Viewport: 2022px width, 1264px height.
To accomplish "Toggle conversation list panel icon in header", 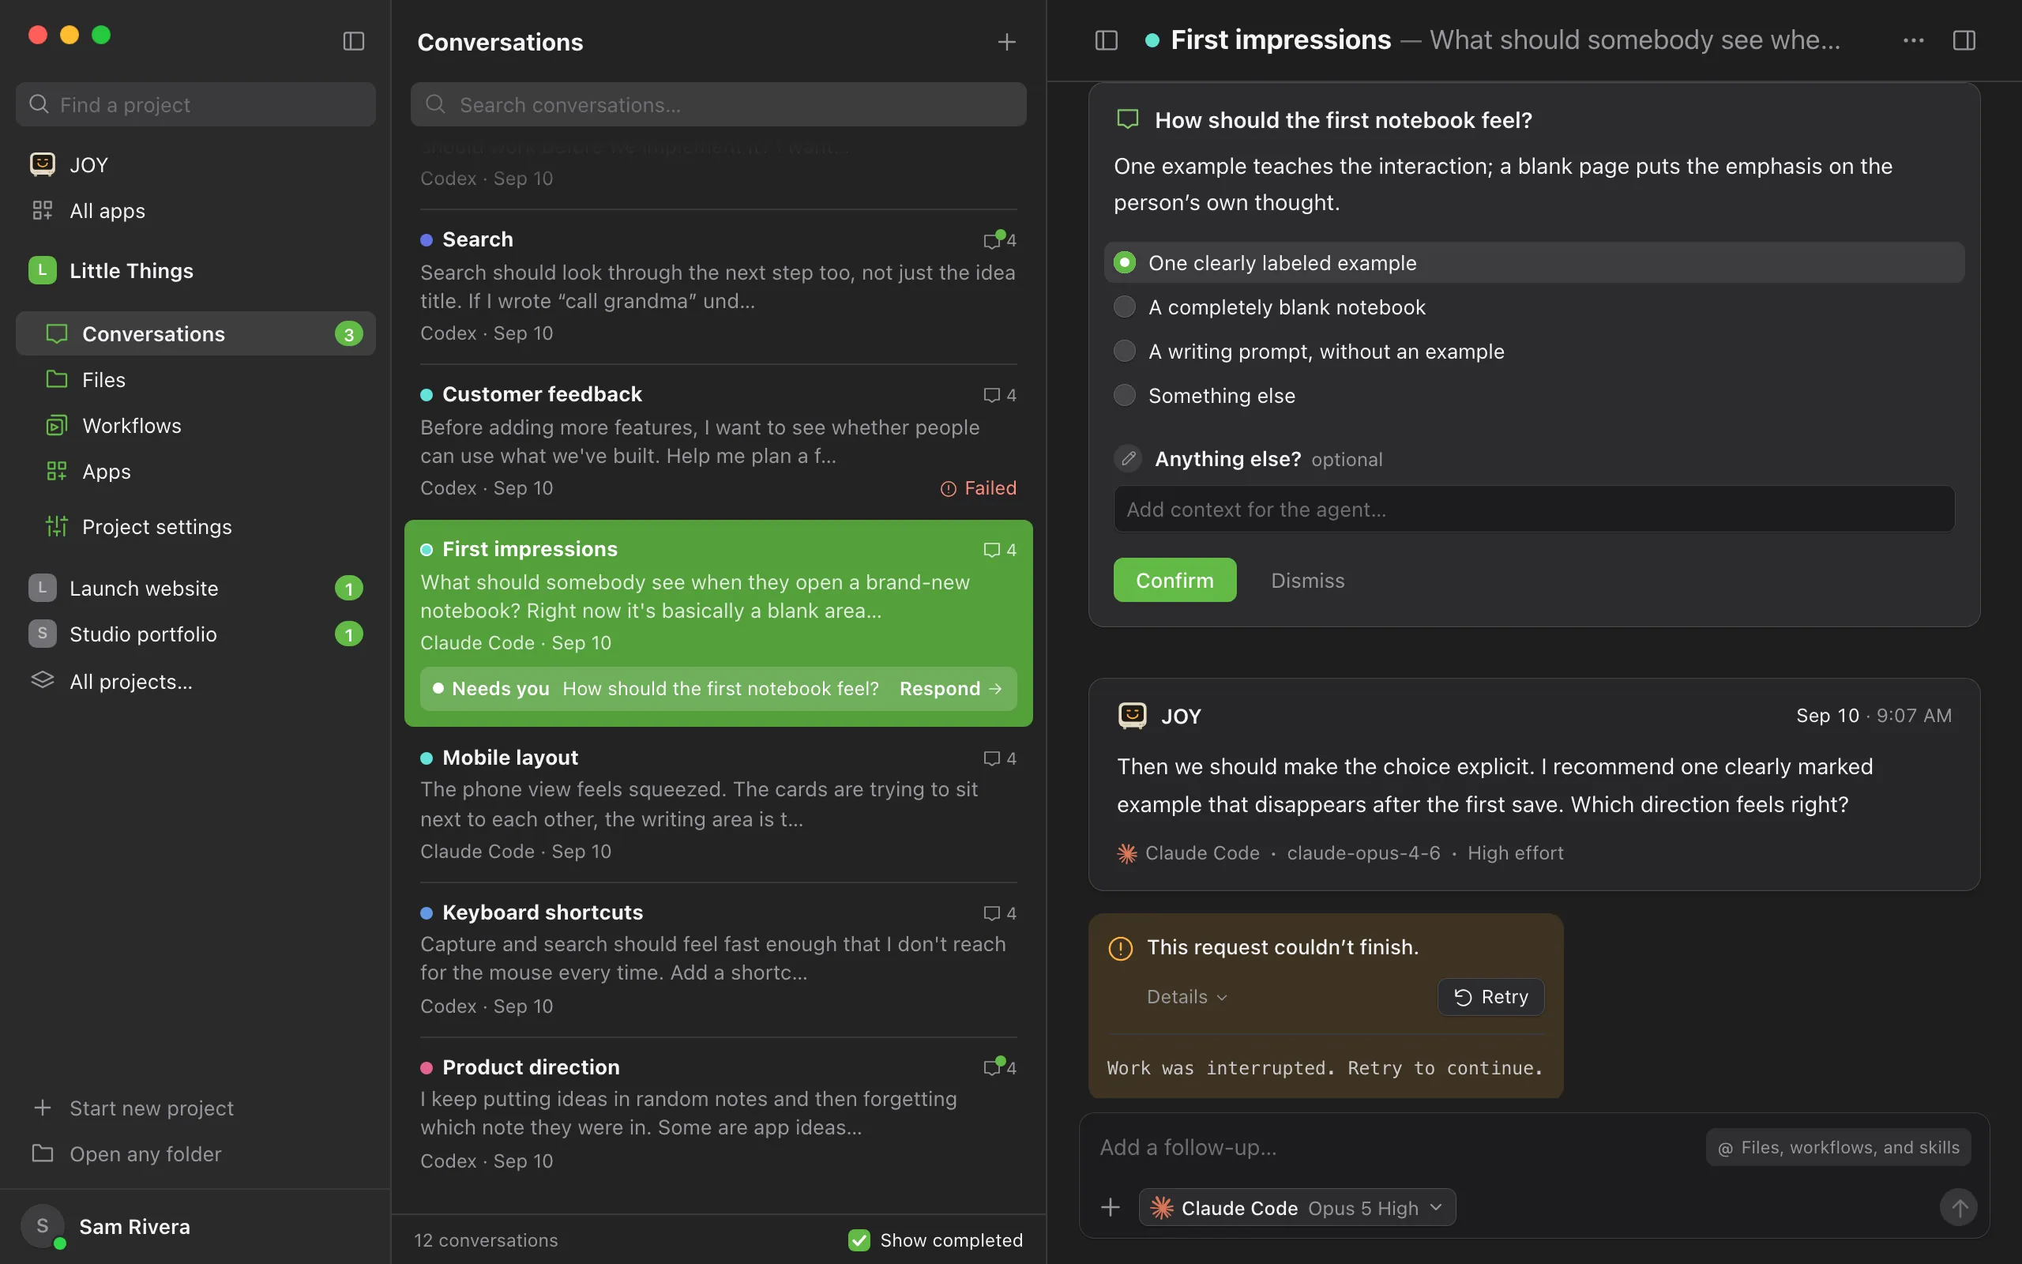I will (x=1107, y=40).
